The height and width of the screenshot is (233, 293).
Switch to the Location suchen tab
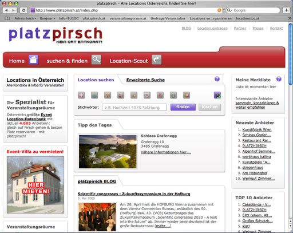[x=96, y=80]
